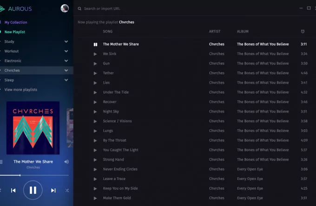Expand the Study playlist chevron
The height and width of the screenshot is (206, 316).
[66, 42]
